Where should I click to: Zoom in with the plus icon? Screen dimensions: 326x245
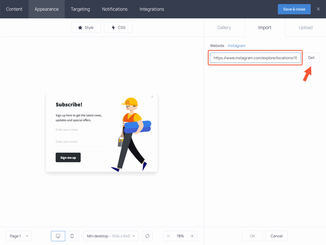(192, 236)
